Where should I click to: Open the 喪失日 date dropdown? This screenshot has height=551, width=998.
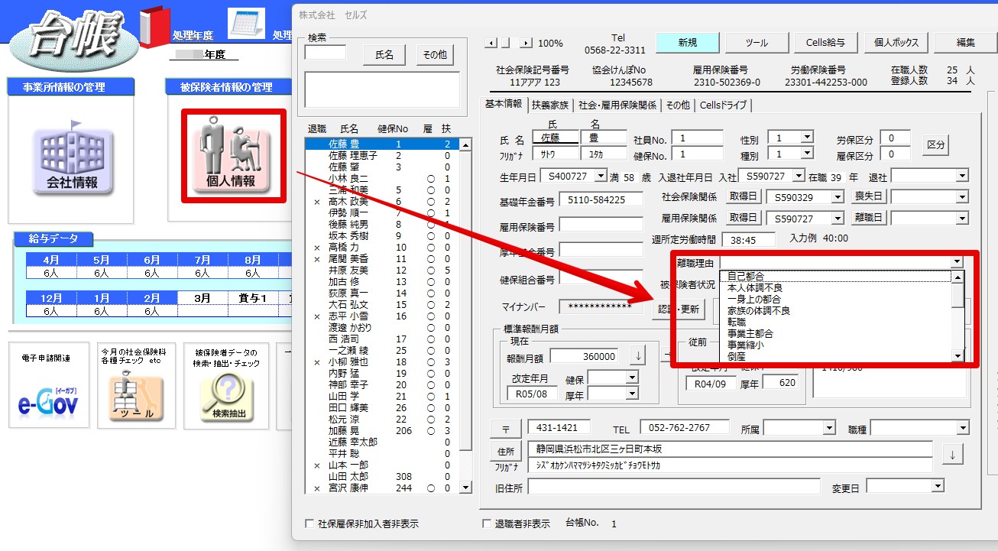(962, 196)
